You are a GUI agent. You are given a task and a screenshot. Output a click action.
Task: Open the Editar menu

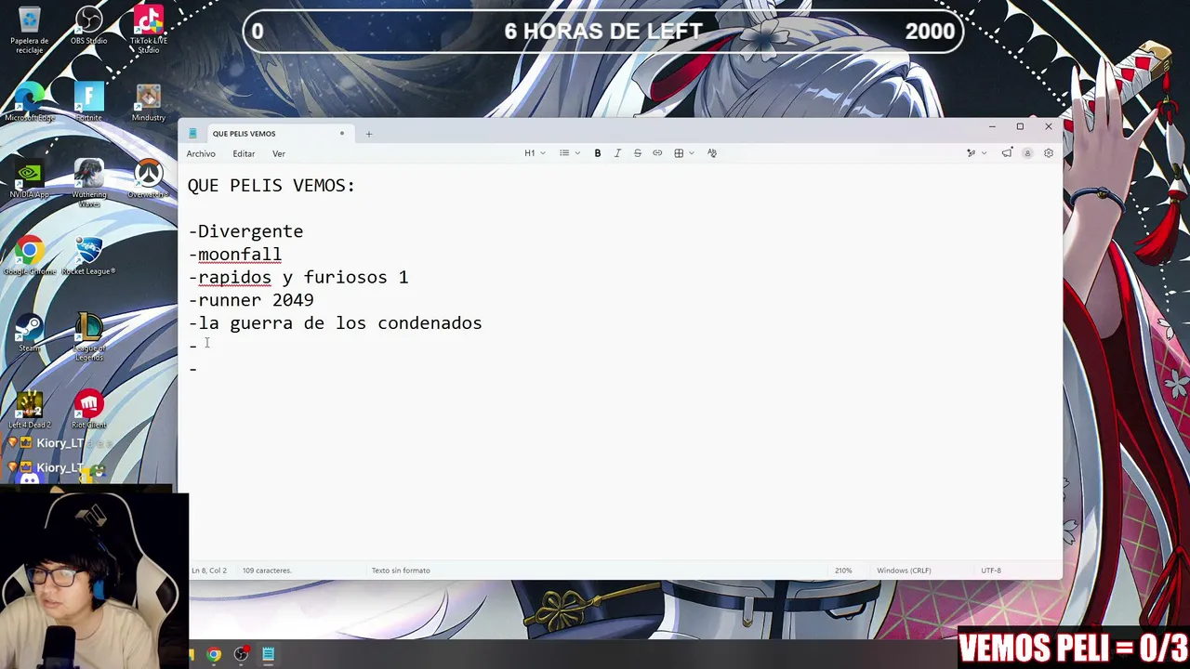click(244, 153)
